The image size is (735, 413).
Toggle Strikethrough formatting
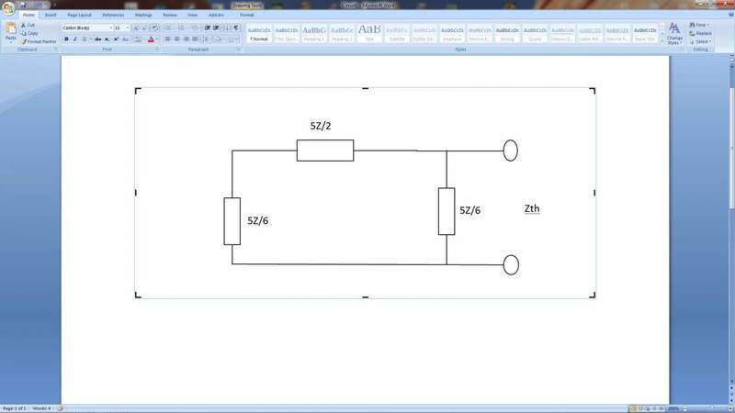click(97, 39)
